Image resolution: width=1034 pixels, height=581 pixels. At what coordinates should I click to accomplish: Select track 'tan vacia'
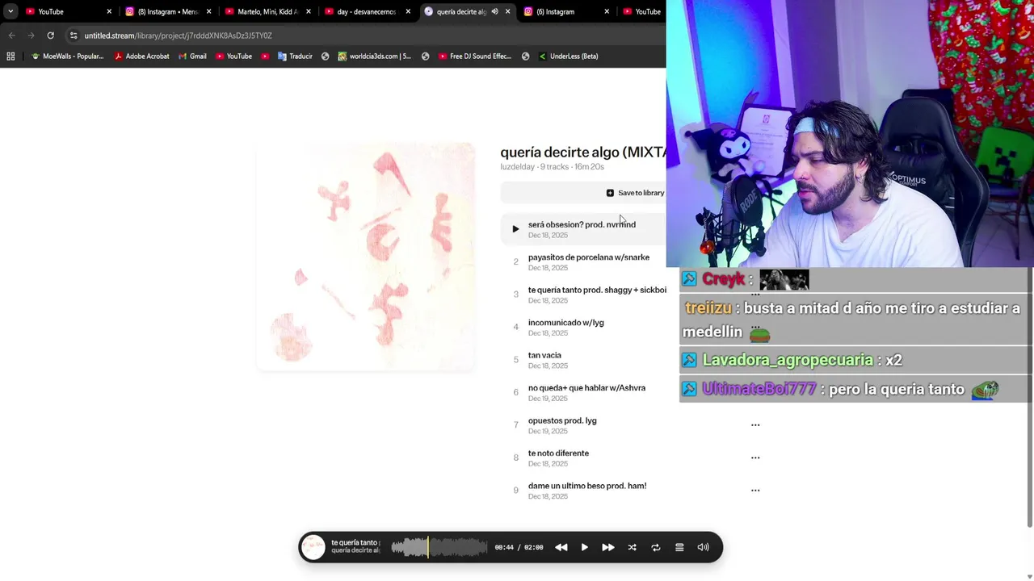[x=544, y=355]
